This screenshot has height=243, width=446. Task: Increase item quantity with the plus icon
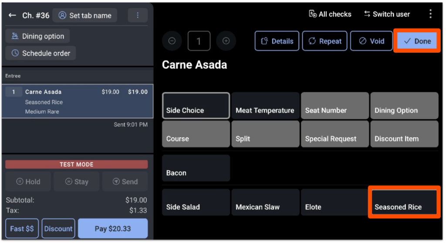(x=226, y=41)
